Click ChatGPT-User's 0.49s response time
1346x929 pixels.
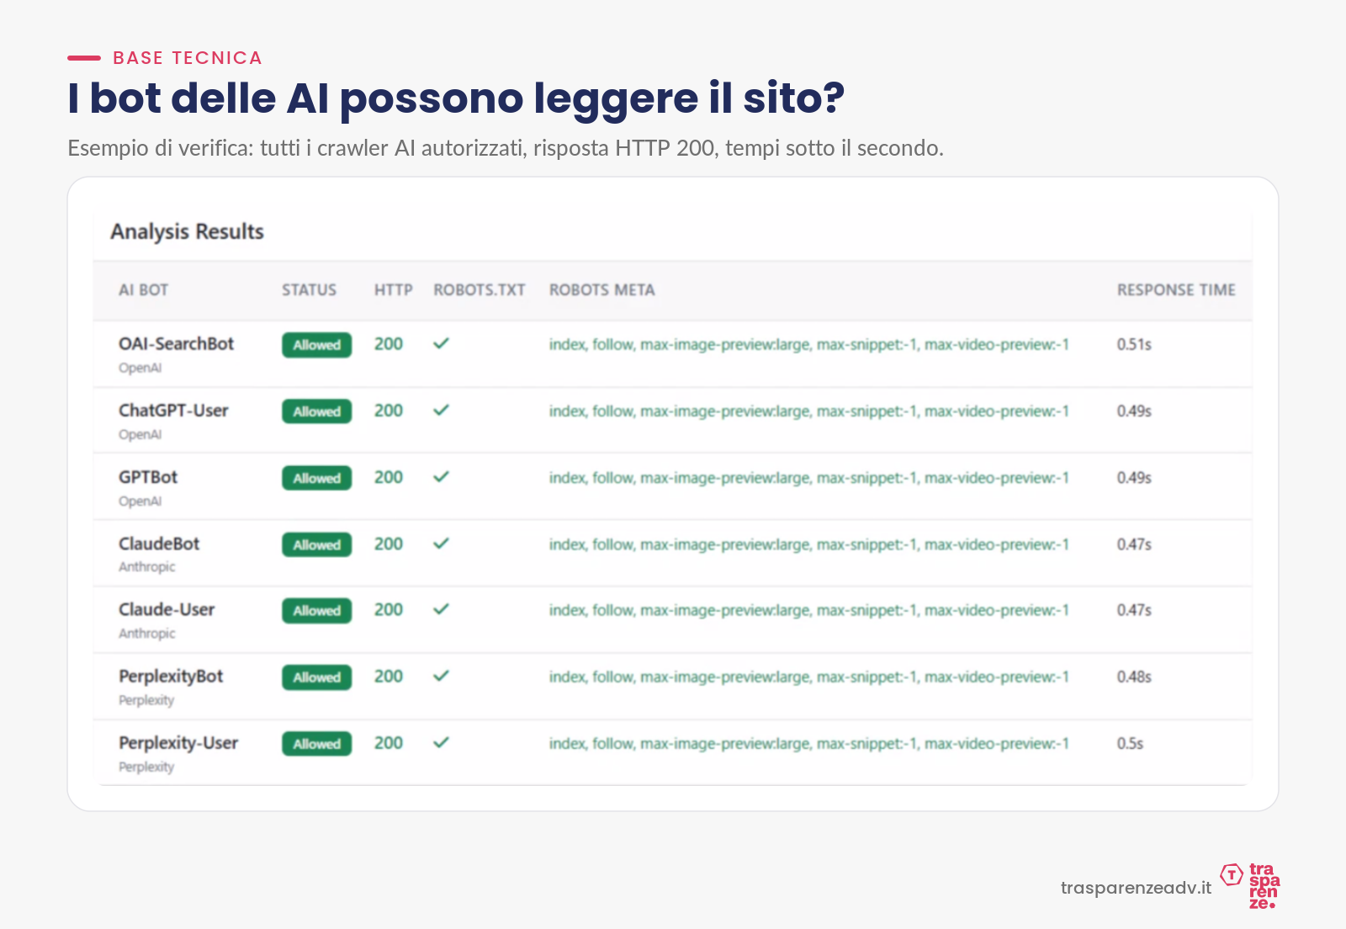[1134, 411]
